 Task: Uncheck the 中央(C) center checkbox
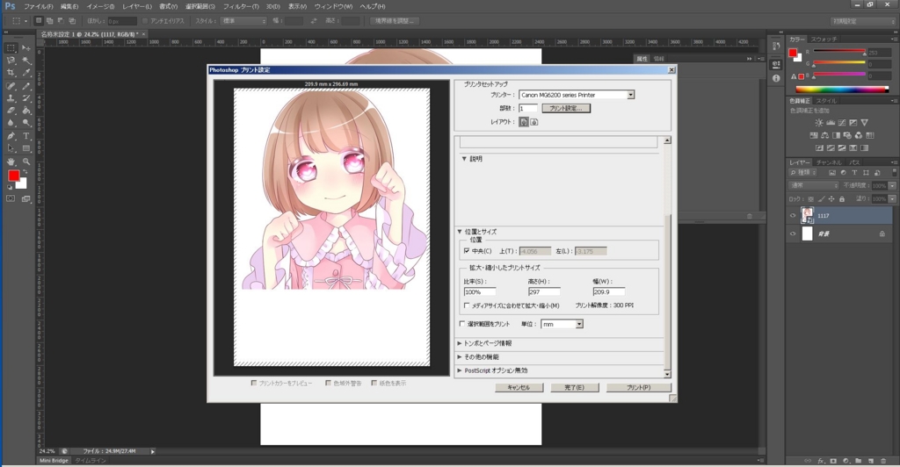point(467,251)
